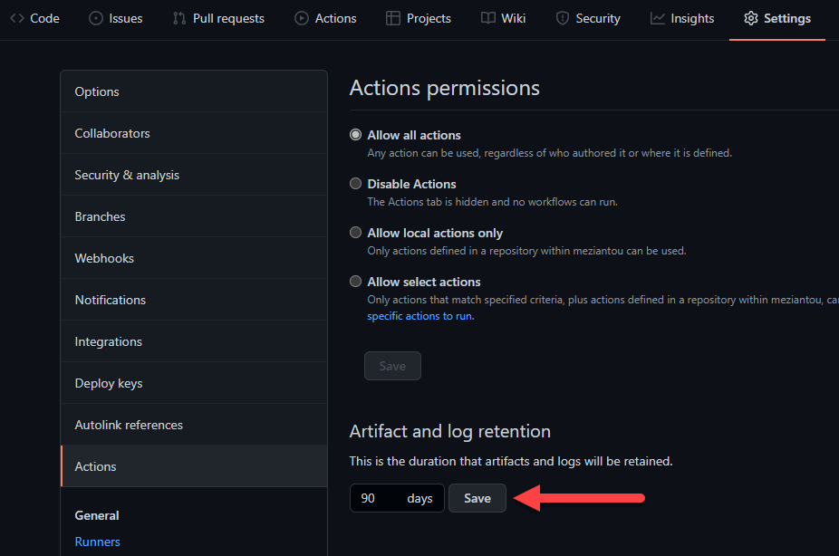Screen dimensions: 839x556
Task: Click the Insights graph icon
Action: tap(658, 18)
